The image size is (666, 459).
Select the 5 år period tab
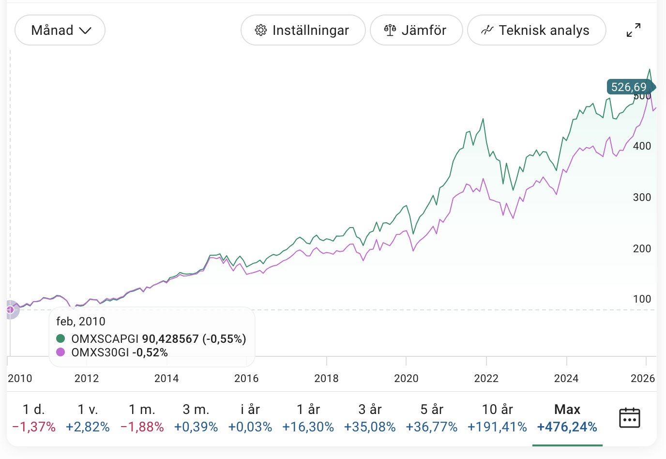[x=432, y=418]
